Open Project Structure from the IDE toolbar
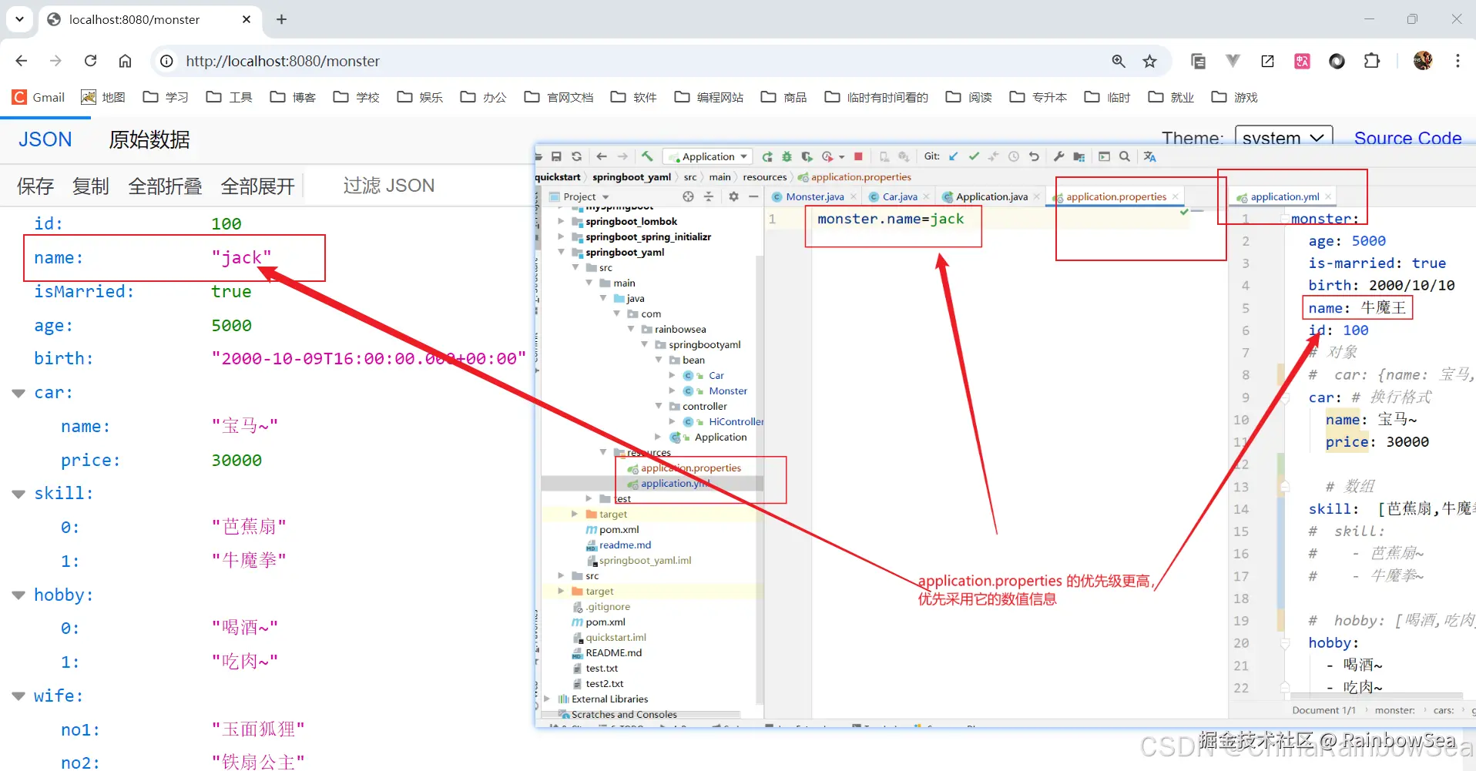Screen dimensions: 1476x771 (x=1079, y=156)
